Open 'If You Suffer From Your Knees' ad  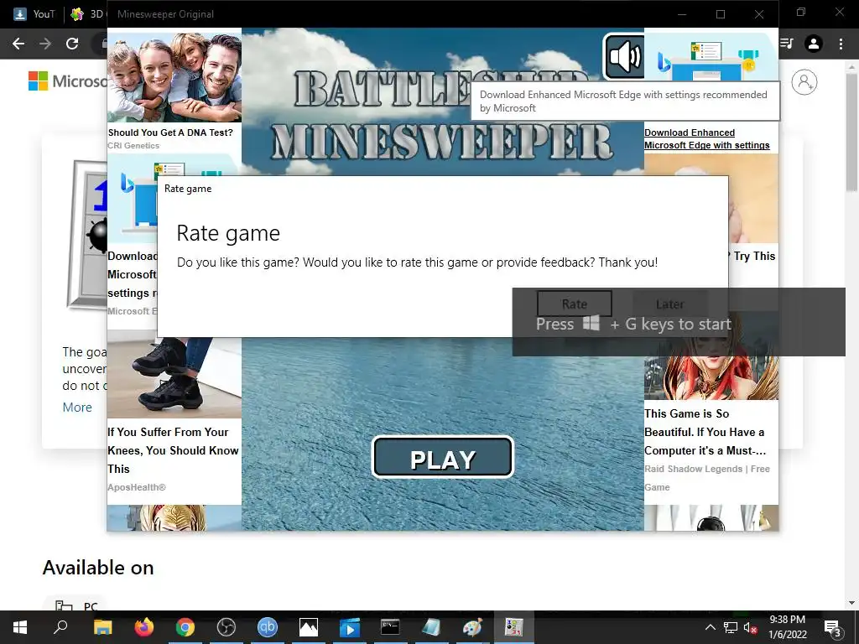pos(173,450)
